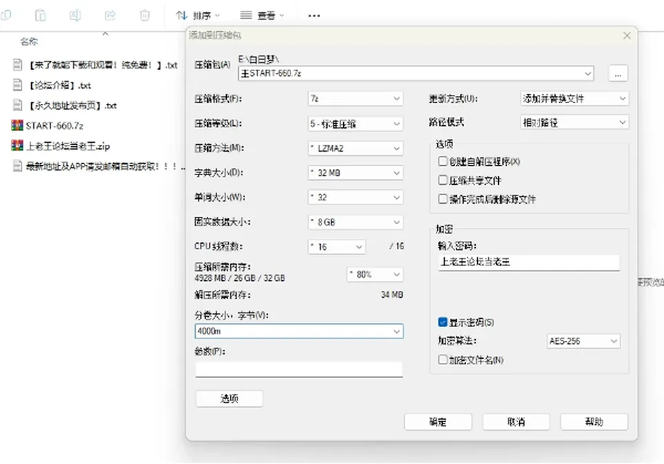Screen dimensions: 664x464
Task: Close the 添加到压缩包 dialog
Action: click(x=627, y=35)
